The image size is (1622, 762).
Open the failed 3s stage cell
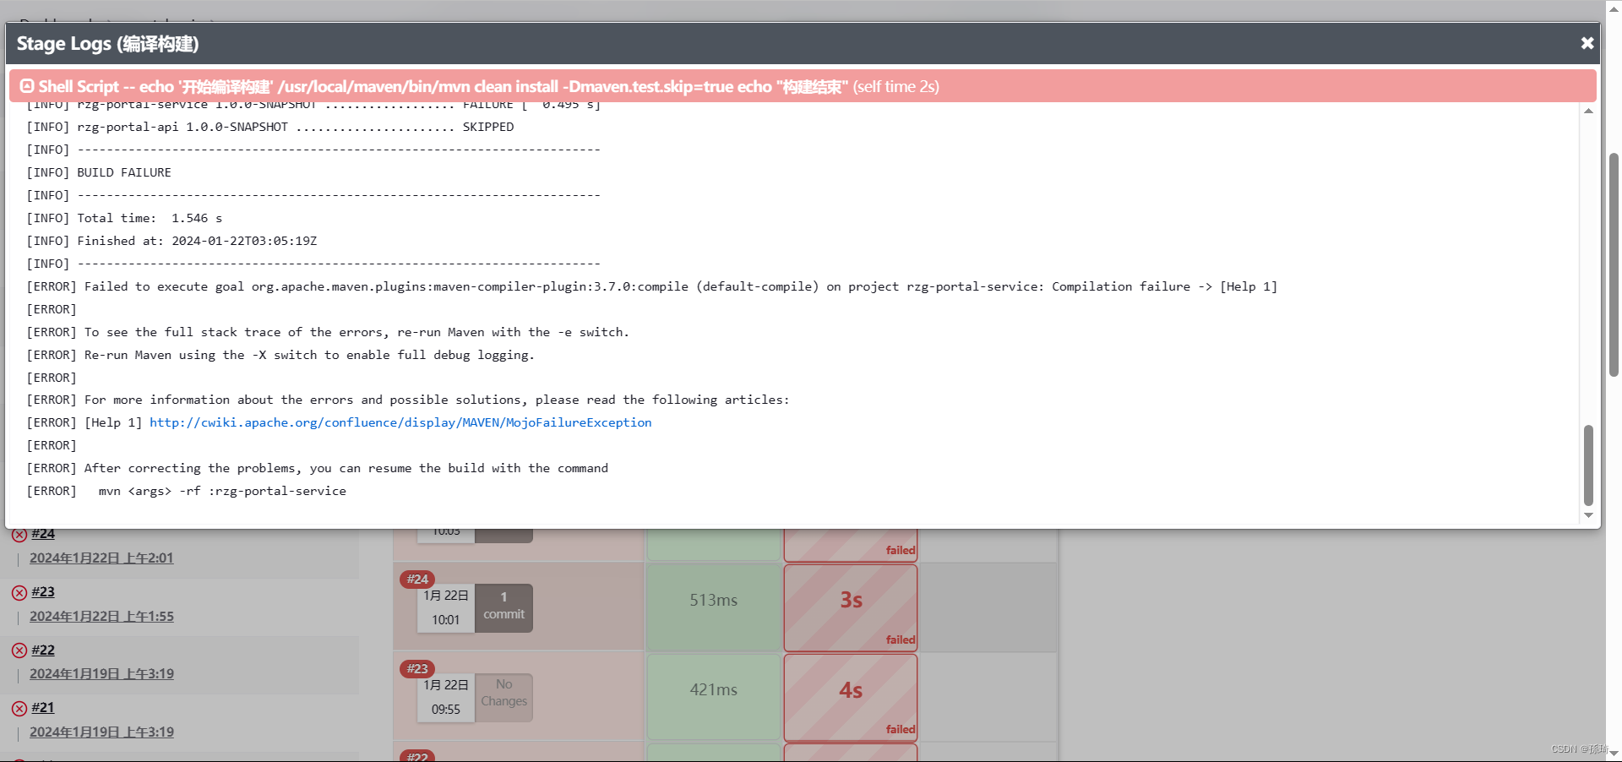coord(851,607)
